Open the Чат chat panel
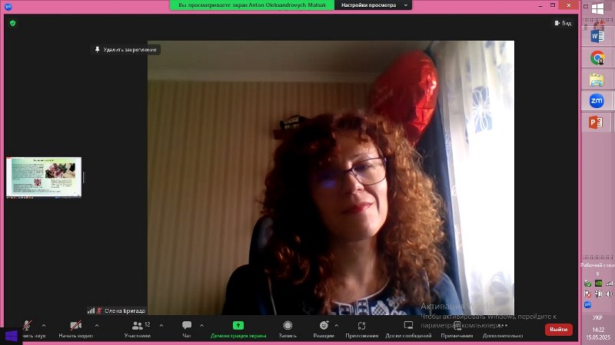This screenshot has width=615, height=345. coord(187,329)
